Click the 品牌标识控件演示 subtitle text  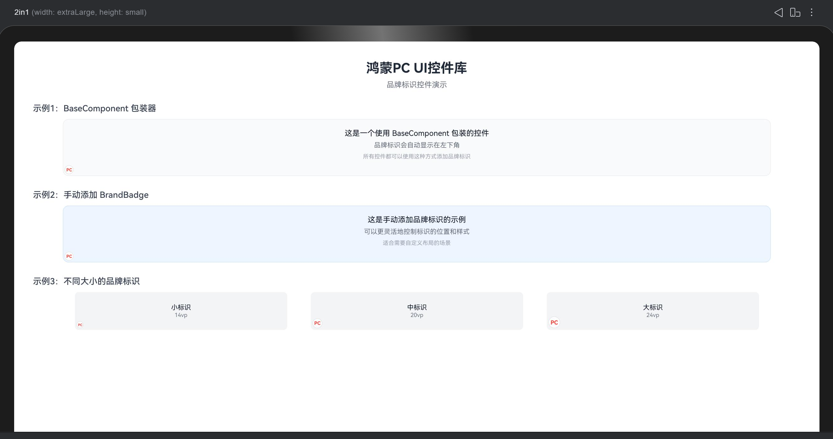click(x=416, y=85)
